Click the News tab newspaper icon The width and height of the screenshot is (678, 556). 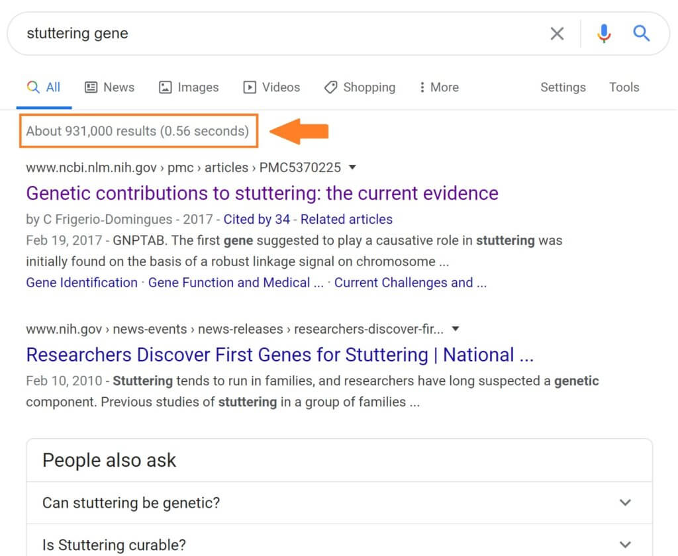click(91, 87)
